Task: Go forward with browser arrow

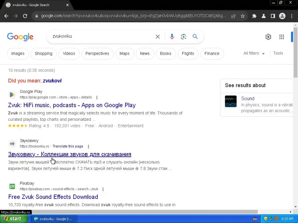Action: click(16, 16)
